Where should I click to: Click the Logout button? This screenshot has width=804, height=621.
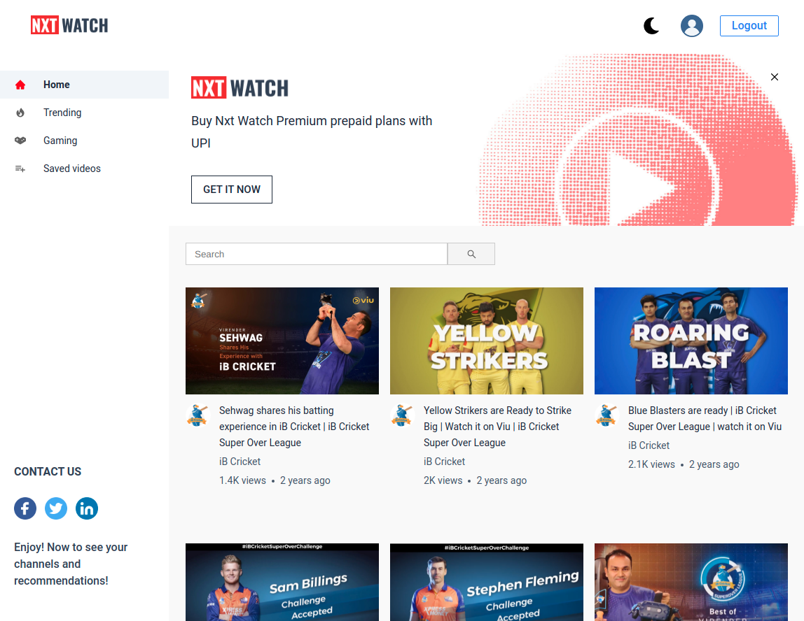tap(749, 26)
